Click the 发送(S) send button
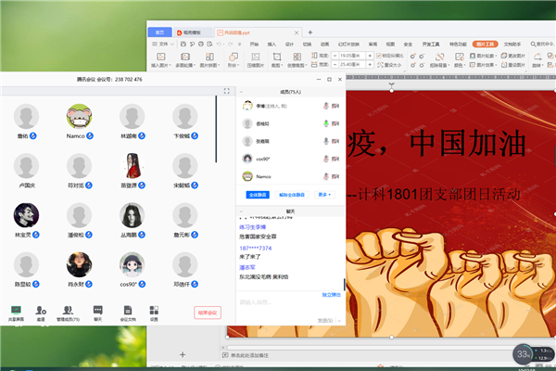The height and width of the screenshot is (371, 556). 325,321
